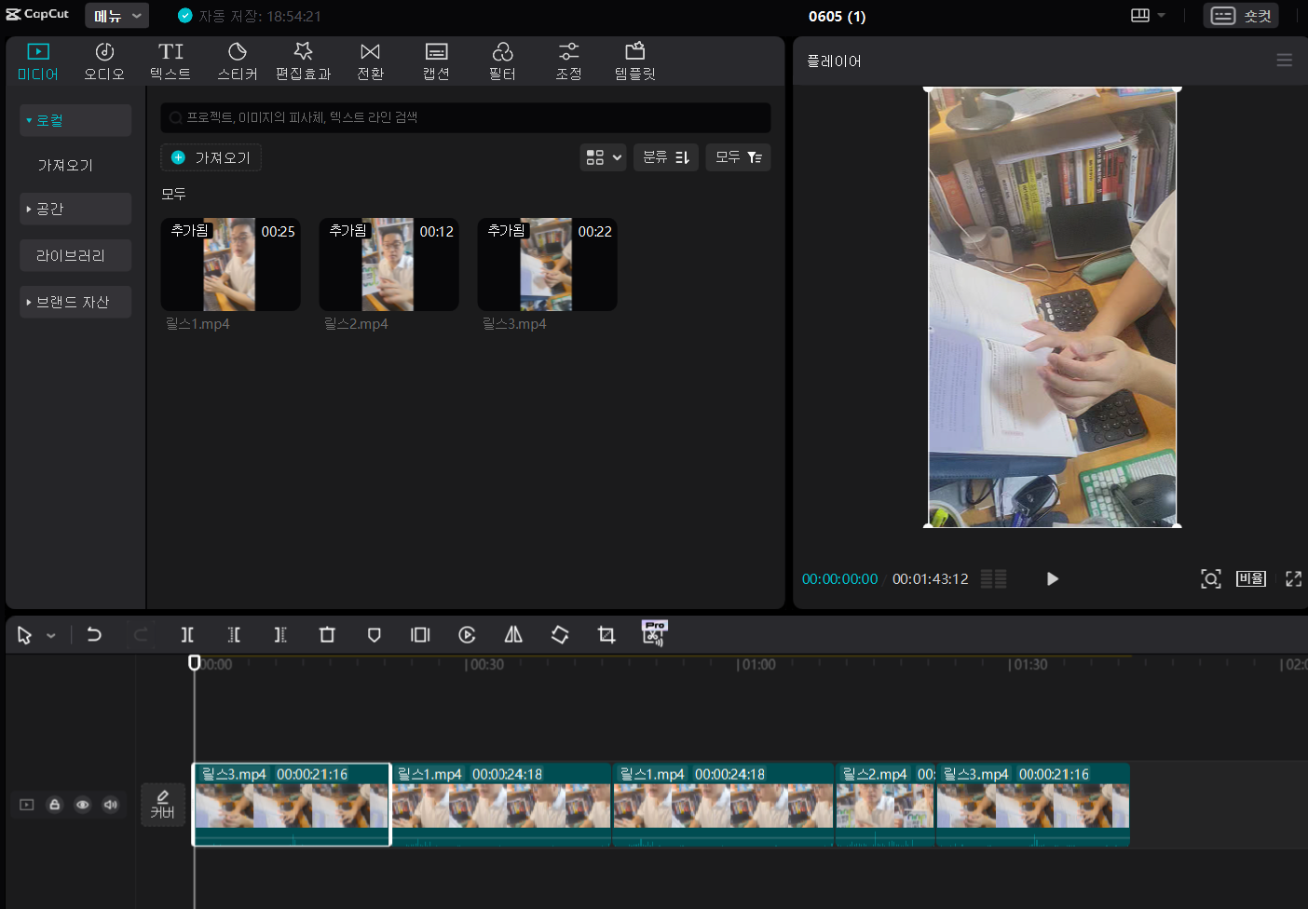Switch to the 오디오 tab
The image size is (1308, 909).
click(104, 61)
